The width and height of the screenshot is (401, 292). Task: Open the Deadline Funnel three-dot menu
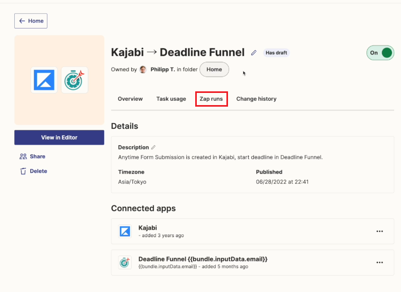[380, 262]
